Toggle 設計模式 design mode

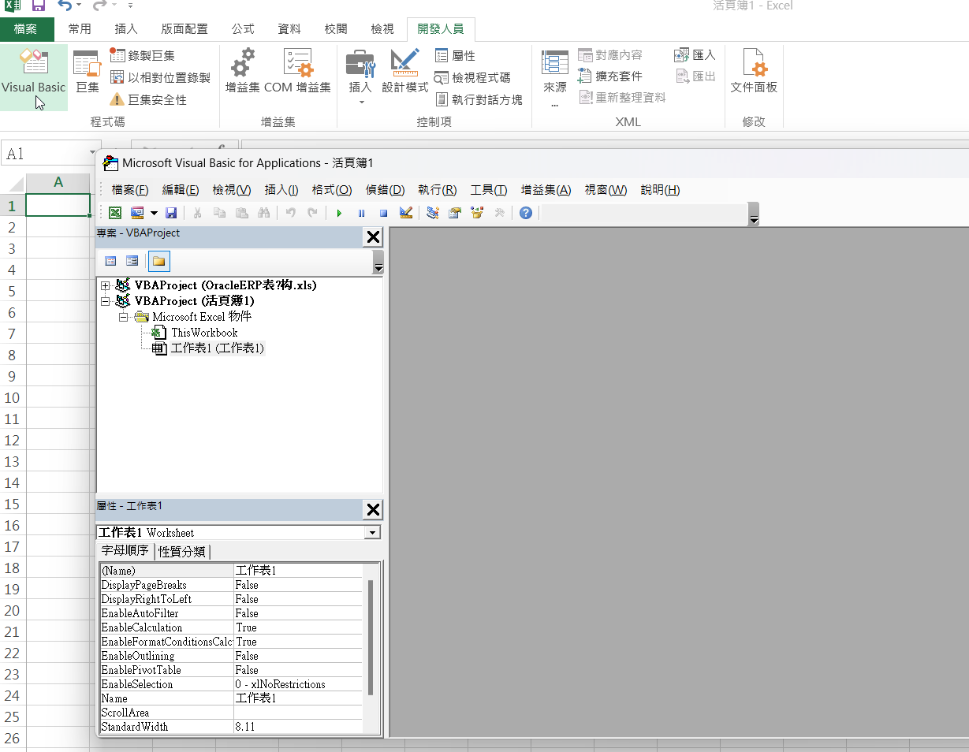(x=404, y=73)
